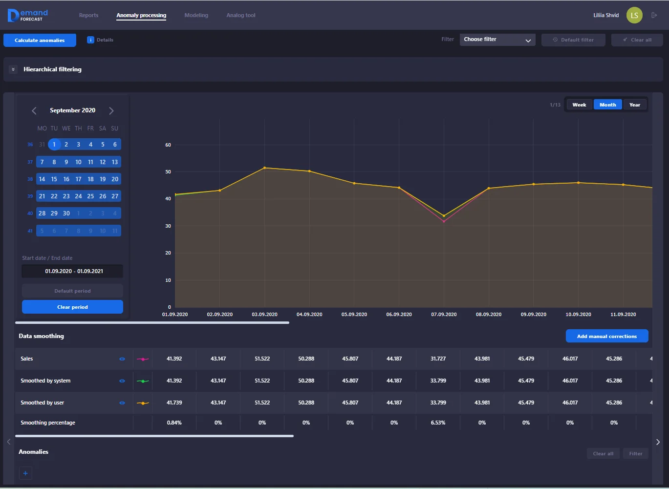Click the Start date / End date field
This screenshot has width=669, height=489.
[x=72, y=271]
